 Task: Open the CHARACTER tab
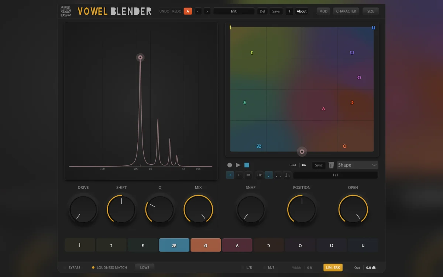346,11
